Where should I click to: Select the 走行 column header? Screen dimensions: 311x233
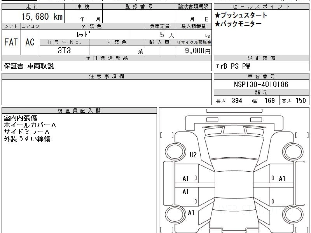33,7
